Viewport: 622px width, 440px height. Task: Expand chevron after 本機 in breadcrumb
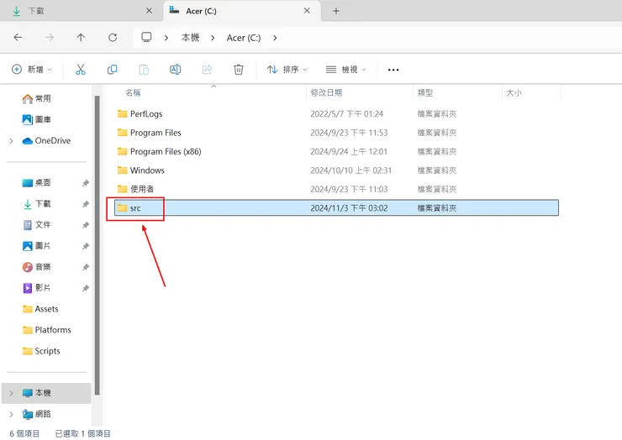[x=213, y=38]
